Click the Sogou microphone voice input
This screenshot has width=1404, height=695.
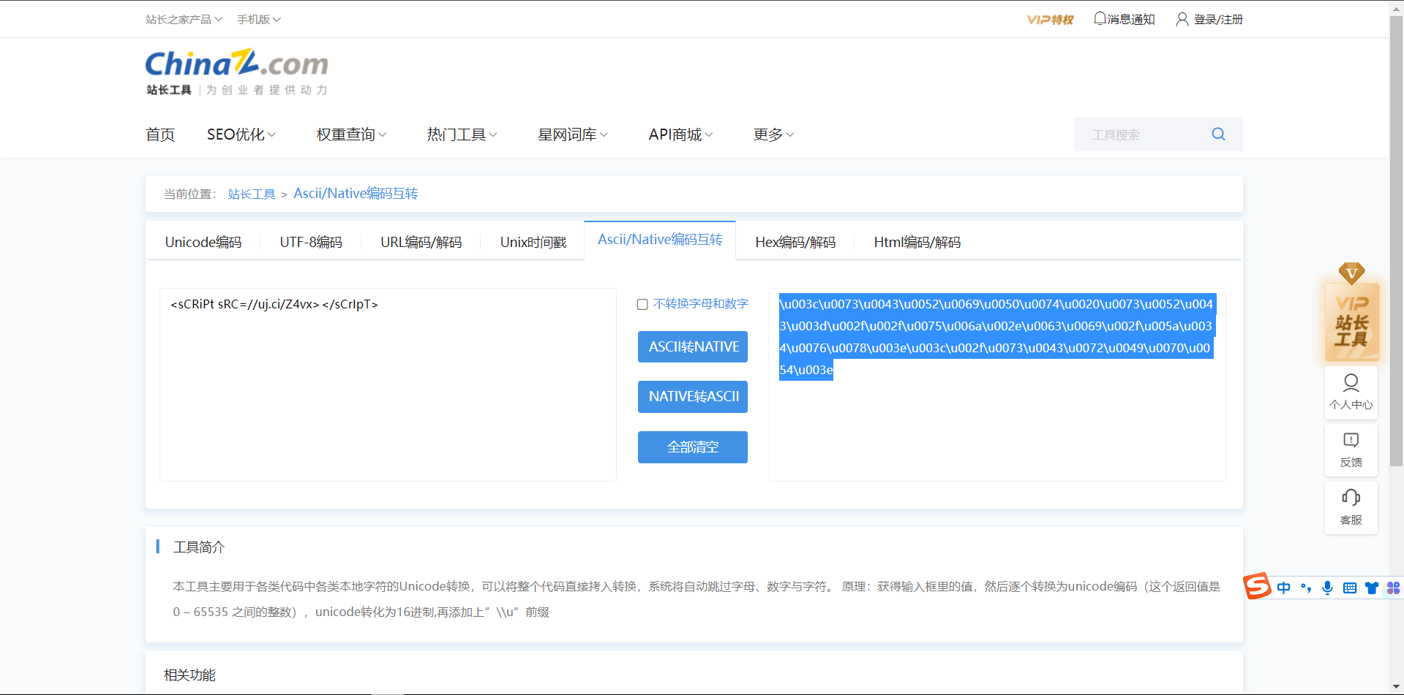pyautogui.click(x=1328, y=588)
